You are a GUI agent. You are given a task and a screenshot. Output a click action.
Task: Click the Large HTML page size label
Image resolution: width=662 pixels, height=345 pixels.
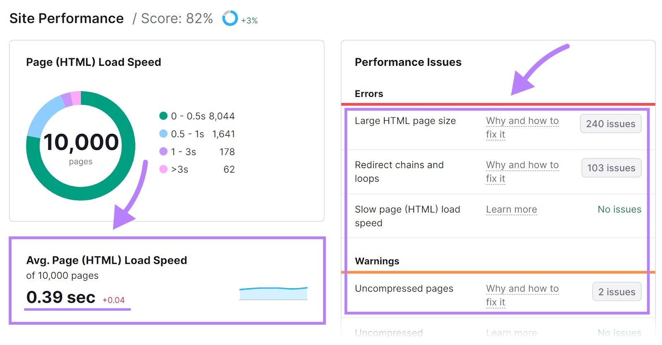[405, 121]
